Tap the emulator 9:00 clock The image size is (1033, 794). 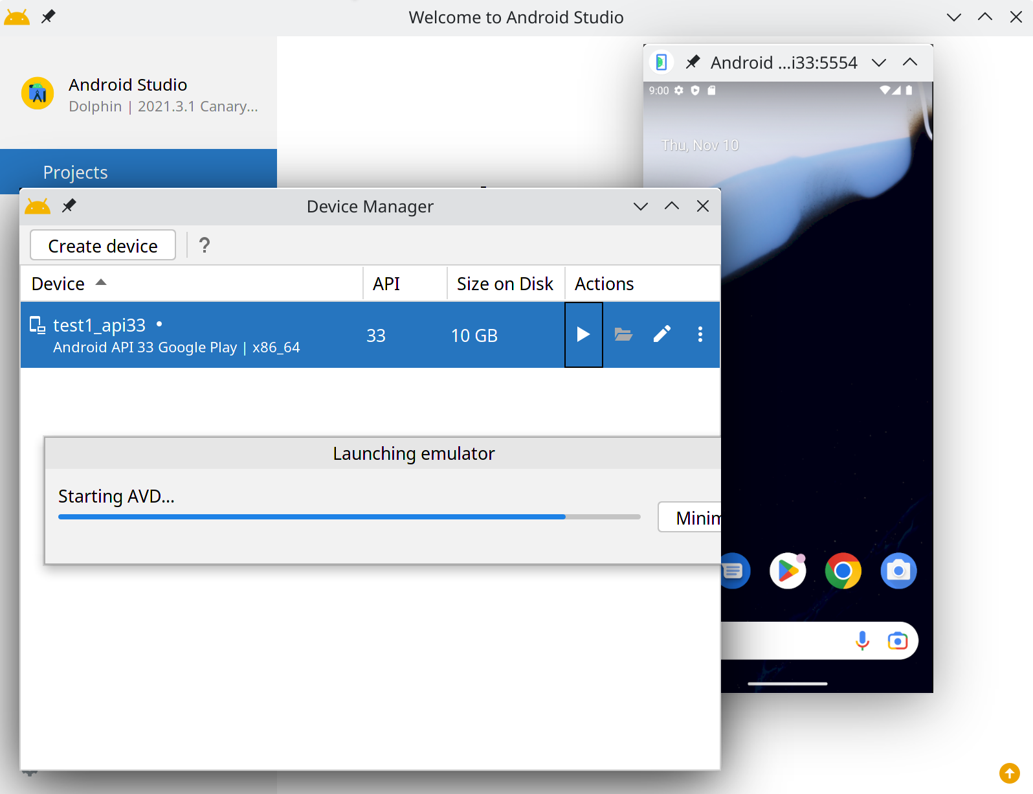[x=659, y=91]
